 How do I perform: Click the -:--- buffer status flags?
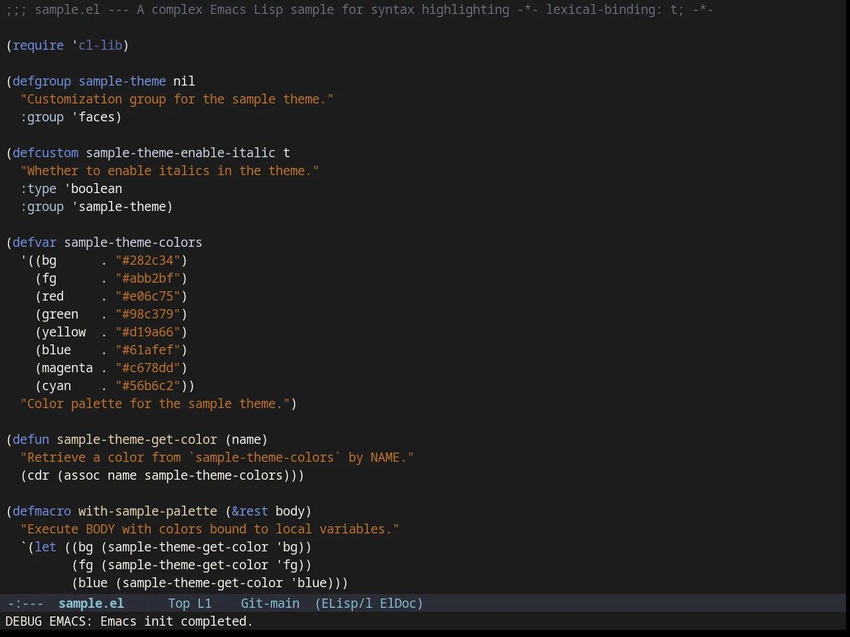click(25, 603)
